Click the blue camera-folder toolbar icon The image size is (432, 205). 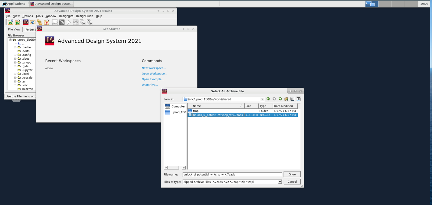point(33,22)
